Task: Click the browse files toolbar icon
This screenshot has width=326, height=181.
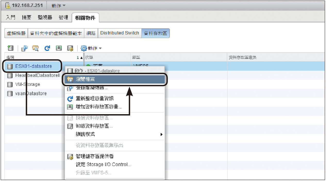Action: (x=35, y=48)
